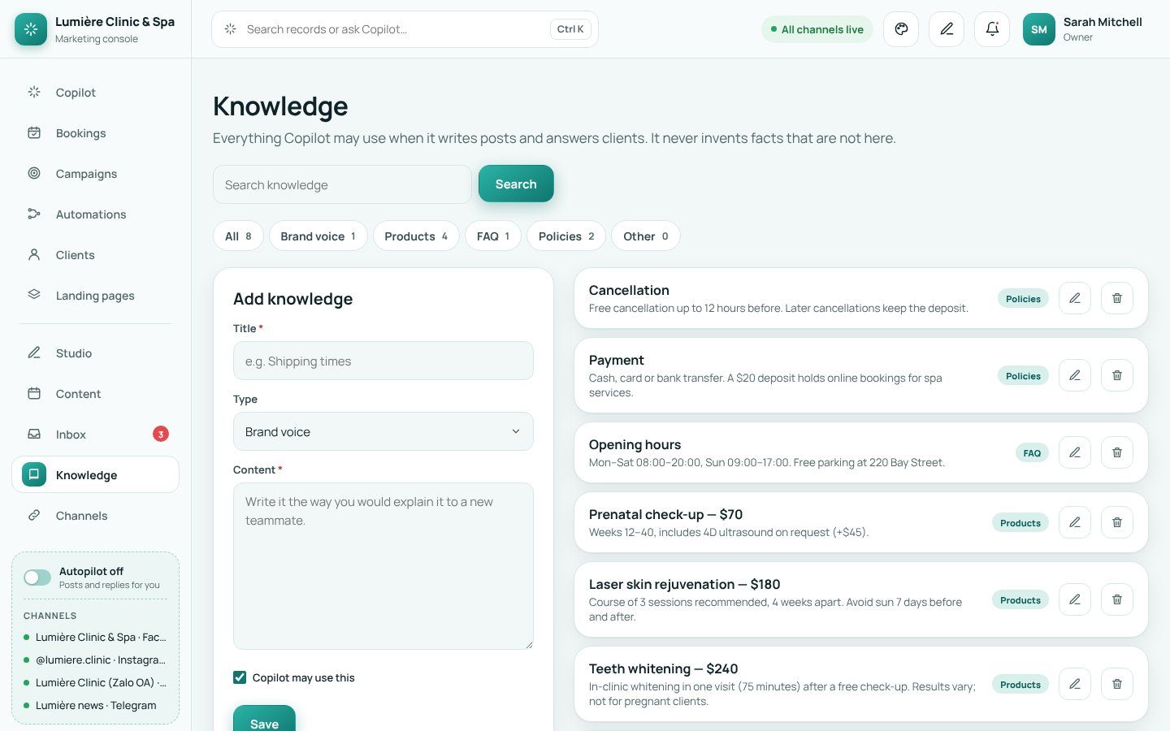This screenshot has width=1170, height=731.
Task: Go to Bookings in the sidebar
Action: click(95, 133)
